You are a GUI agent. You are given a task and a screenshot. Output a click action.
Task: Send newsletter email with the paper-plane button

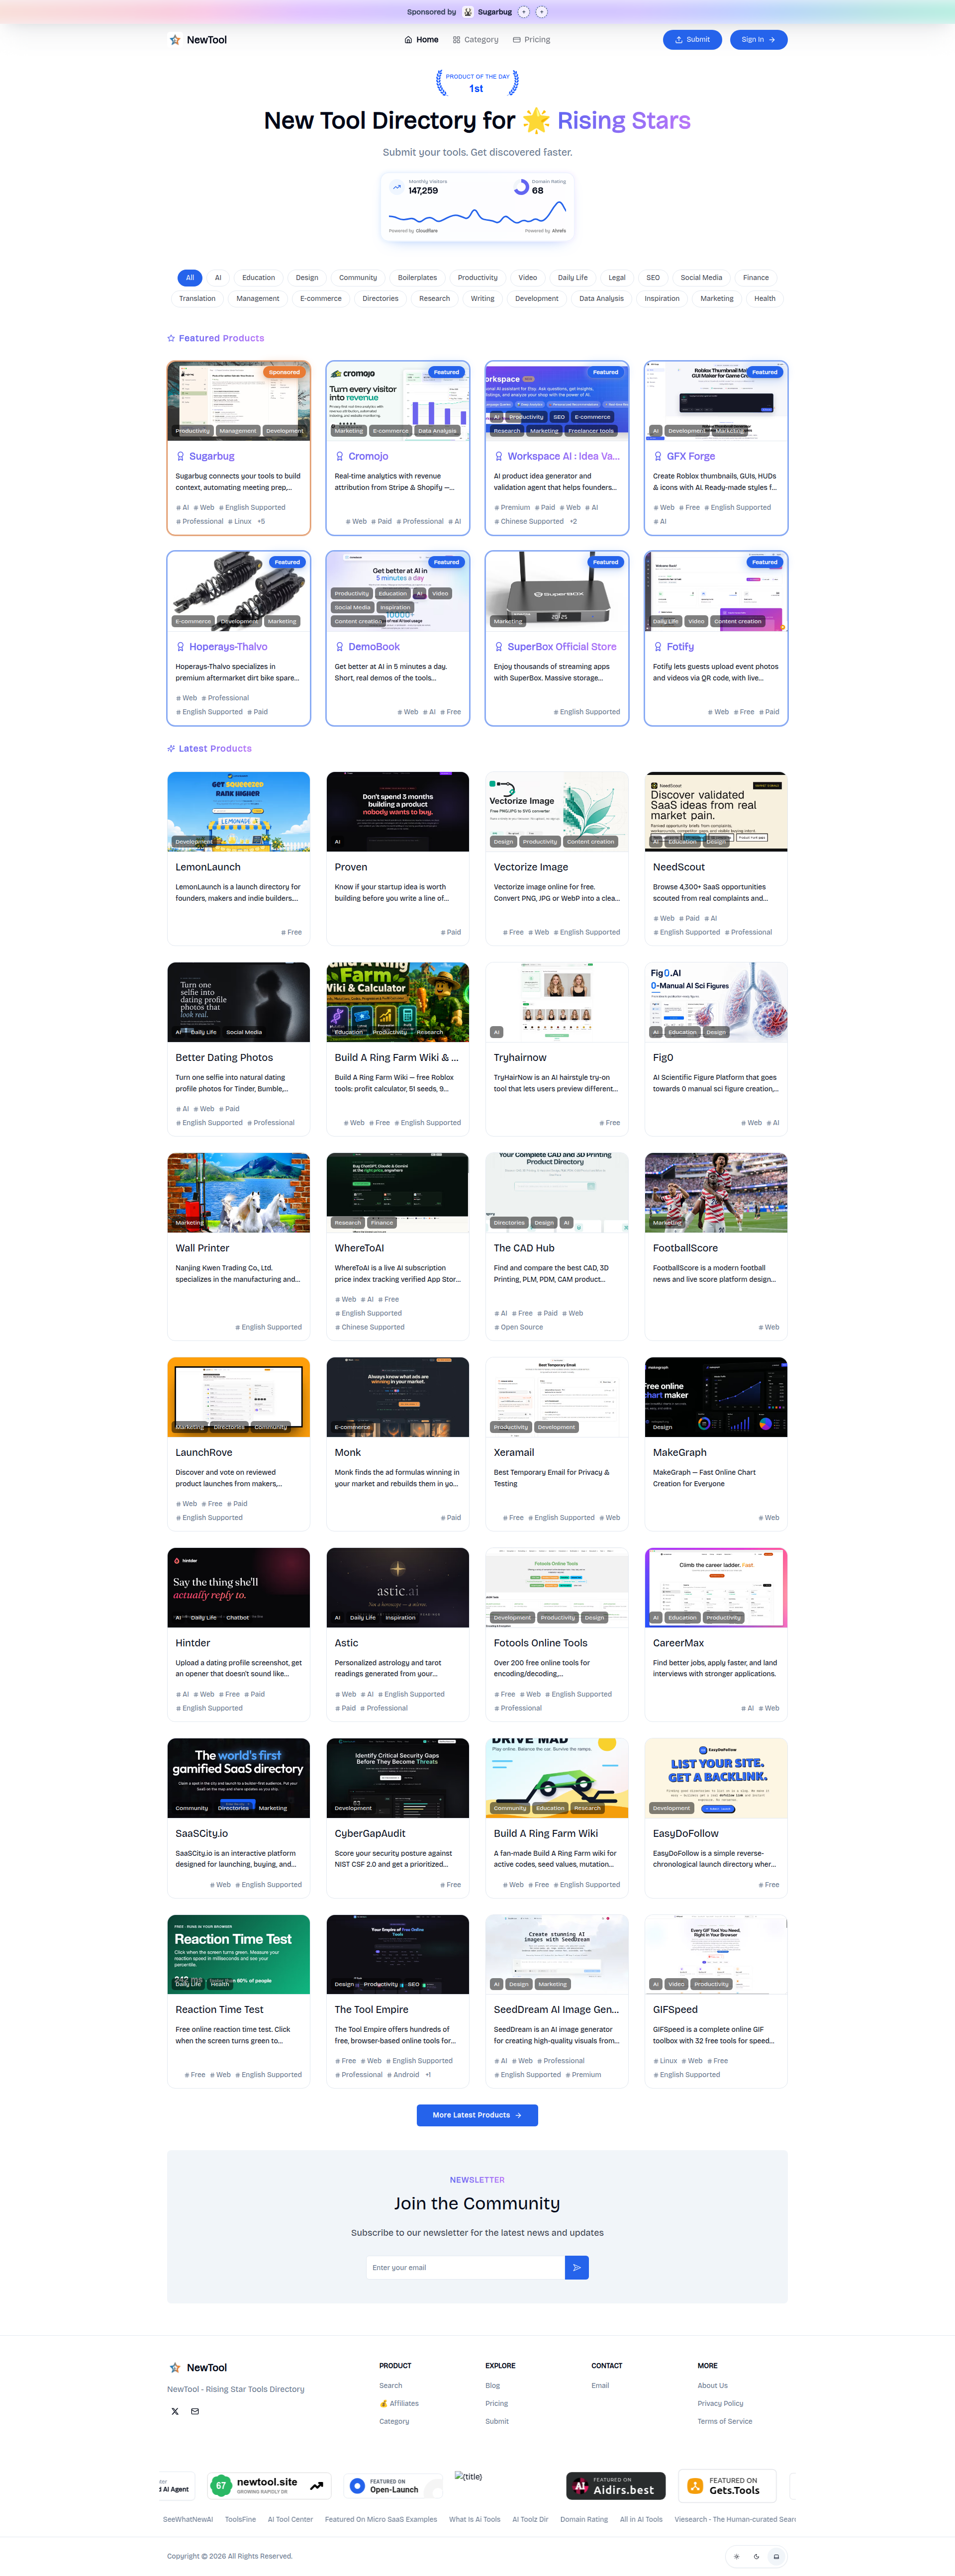[x=576, y=2267]
